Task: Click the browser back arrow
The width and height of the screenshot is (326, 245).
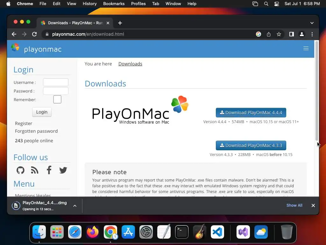Action: (x=14, y=34)
